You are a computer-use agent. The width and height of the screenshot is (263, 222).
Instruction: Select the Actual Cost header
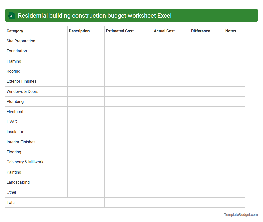[x=164, y=31]
